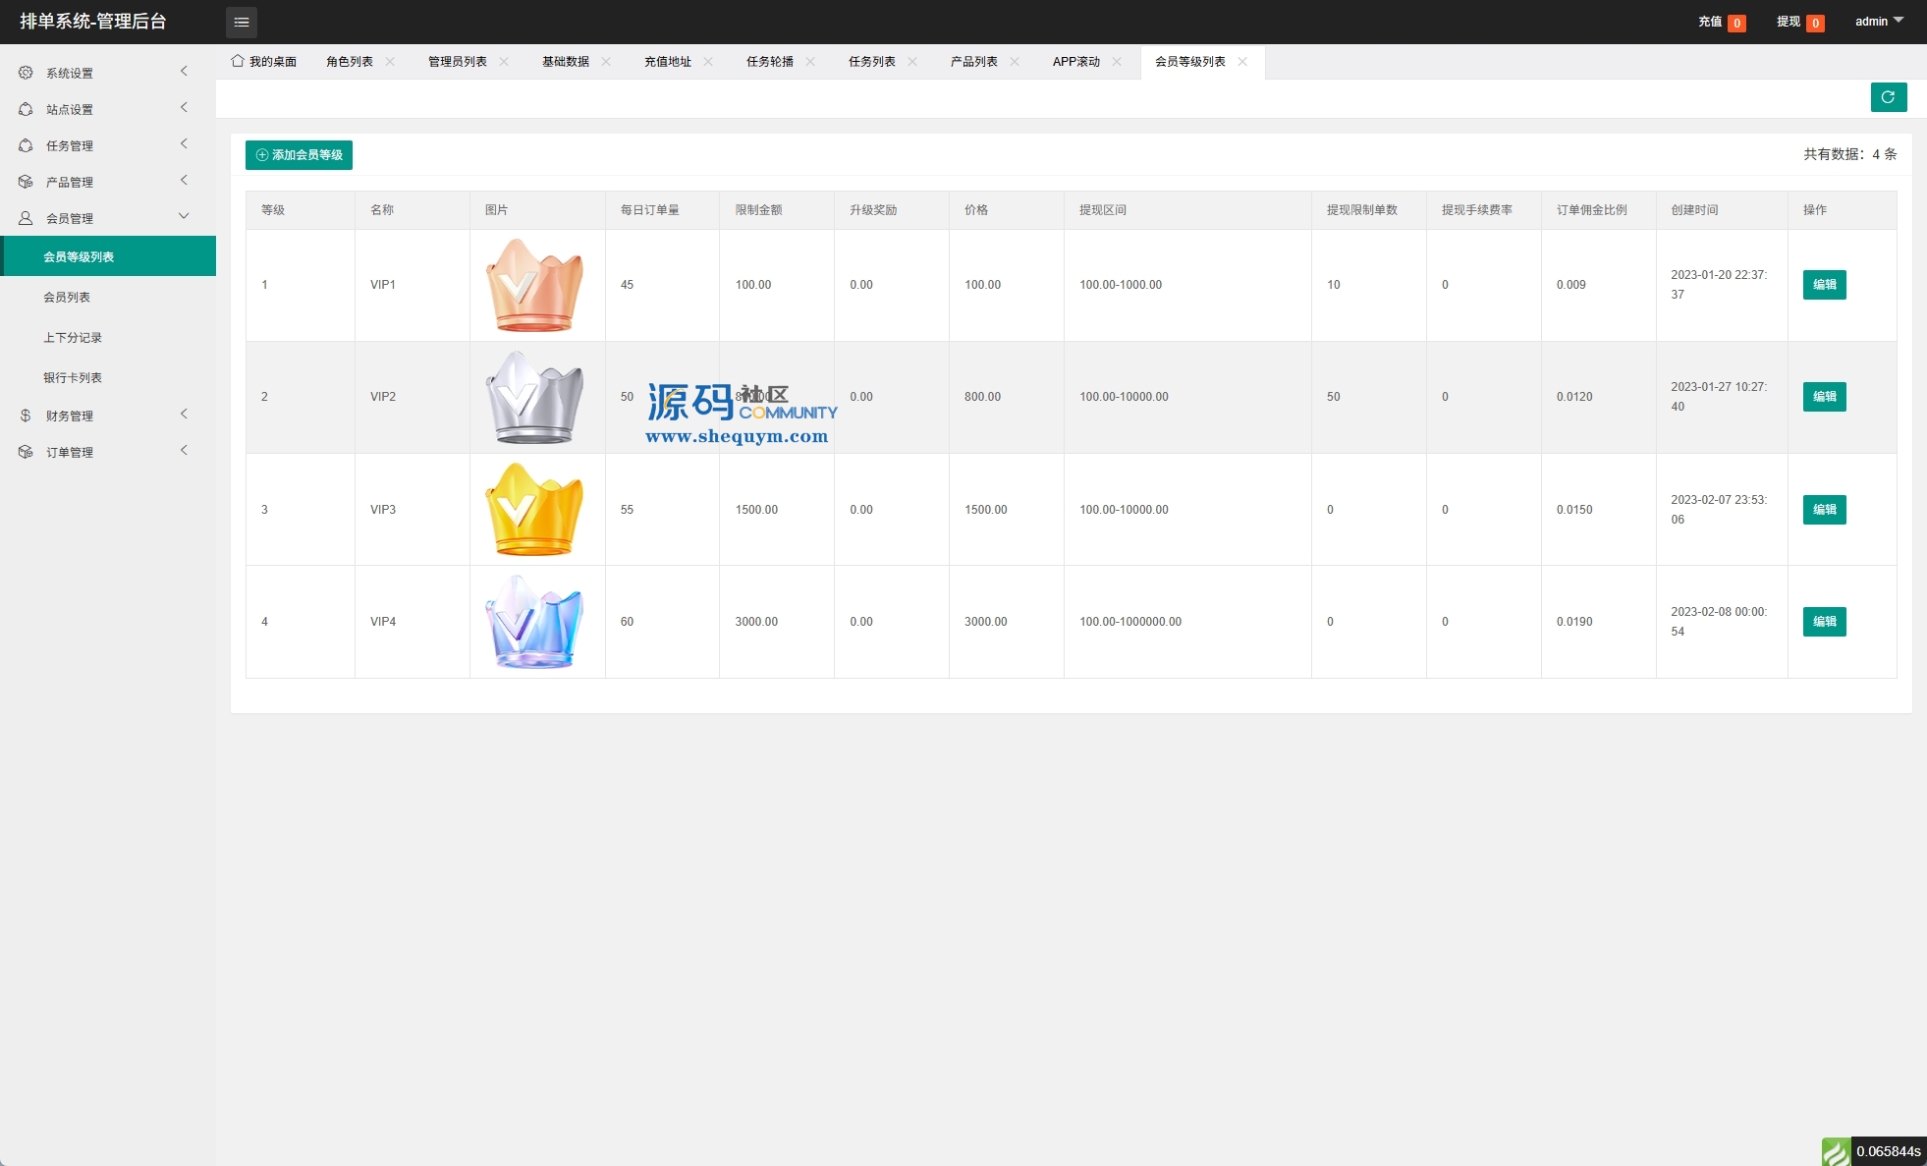Click the 会员管理 user icon
This screenshot has width=1927, height=1166.
pyautogui.click(x=26, y=218)
